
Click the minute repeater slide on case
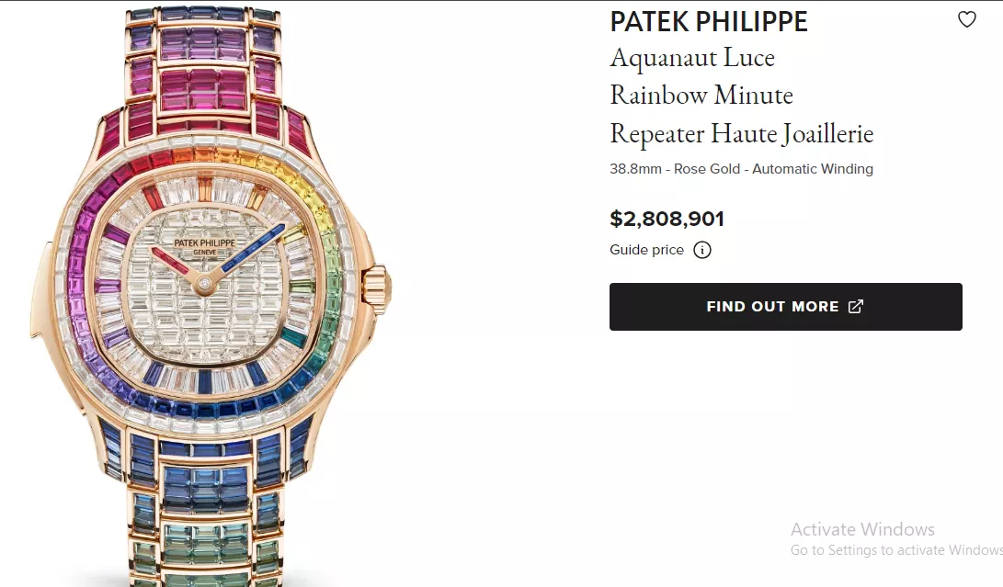40,291
